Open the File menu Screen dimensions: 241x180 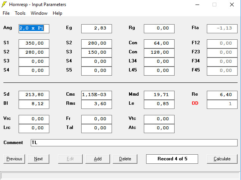click(x=6, y=13)
